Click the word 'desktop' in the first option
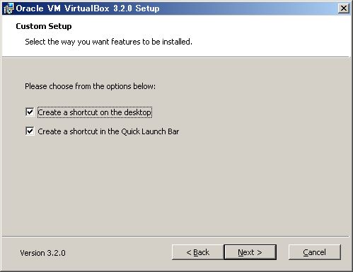Viewport: 353px width, 272px height. click(137, 112)
